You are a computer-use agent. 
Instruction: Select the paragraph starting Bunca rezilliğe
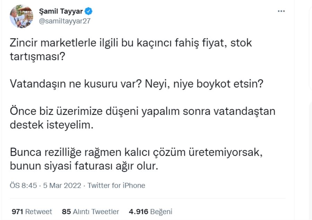click(x=136, y=159)
